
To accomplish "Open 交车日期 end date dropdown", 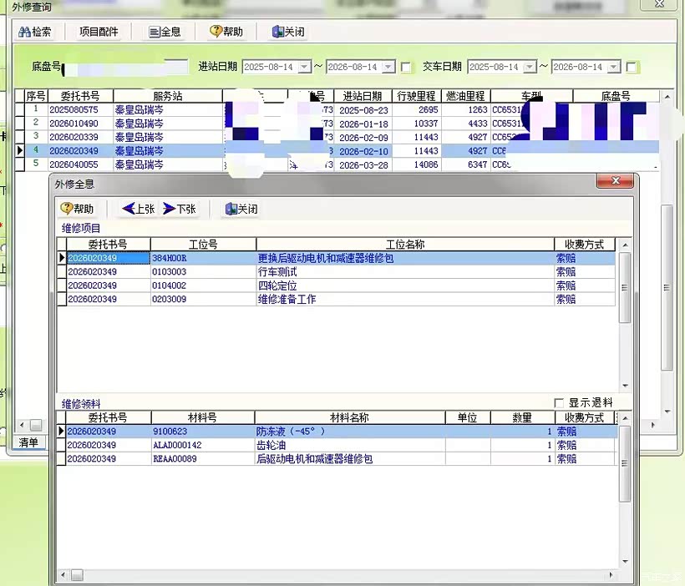I will (614, 67).
